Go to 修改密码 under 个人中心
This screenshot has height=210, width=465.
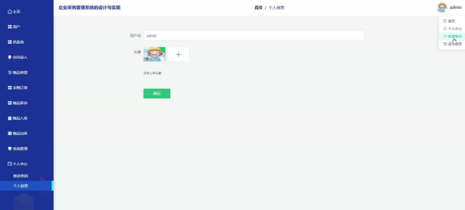[21, 176]
